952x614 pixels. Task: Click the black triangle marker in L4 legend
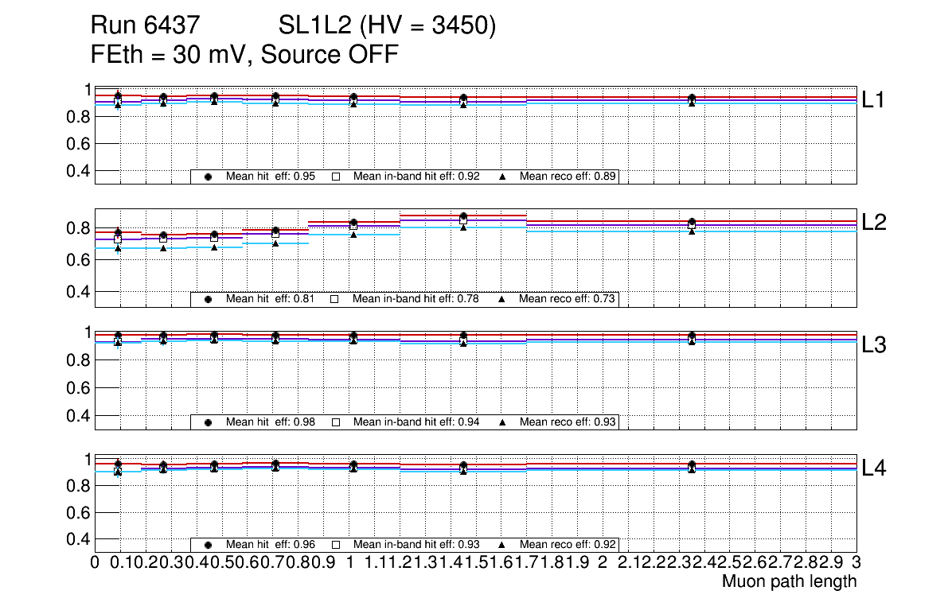(x=502, y=545)
